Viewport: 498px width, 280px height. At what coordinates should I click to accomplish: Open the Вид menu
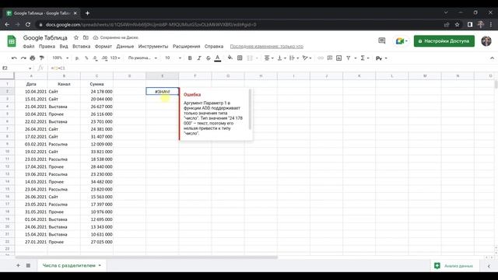(x=64, y=47)
